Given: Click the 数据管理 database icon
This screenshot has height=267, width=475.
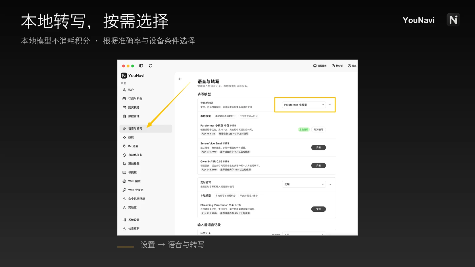Looking at the screenshot, I should click(x=124, y=116).
